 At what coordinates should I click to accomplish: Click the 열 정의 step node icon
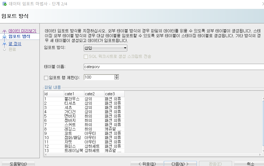[x=4, y=44]
